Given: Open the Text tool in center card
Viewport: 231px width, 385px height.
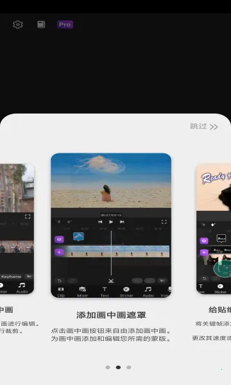Looking at the screenshot, I should tap(105, 292).
